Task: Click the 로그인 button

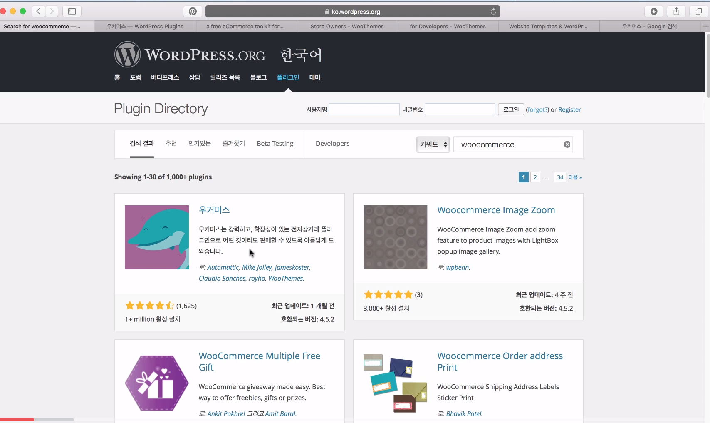Action: click(511, 109)
